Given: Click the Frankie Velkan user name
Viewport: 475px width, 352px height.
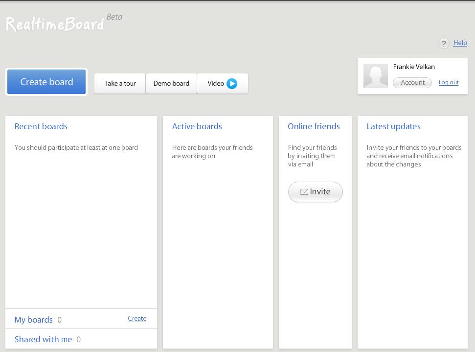Looking at the screenshot, I should 414,67.
